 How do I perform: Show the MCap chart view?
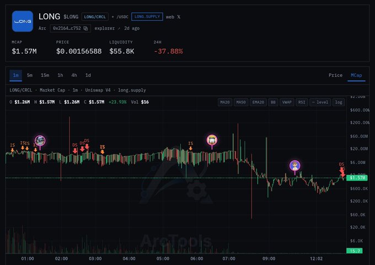[x=356, y=75]
